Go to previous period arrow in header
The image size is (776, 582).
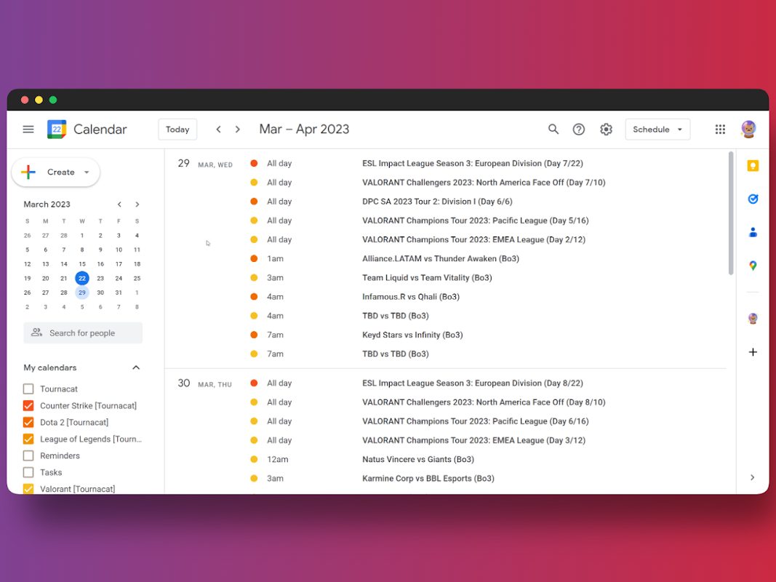click(218, 129)
